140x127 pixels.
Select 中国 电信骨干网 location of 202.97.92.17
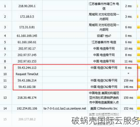104,48
